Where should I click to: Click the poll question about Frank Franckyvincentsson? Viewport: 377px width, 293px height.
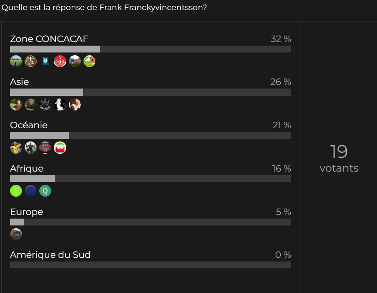click(x=104, y=8)
